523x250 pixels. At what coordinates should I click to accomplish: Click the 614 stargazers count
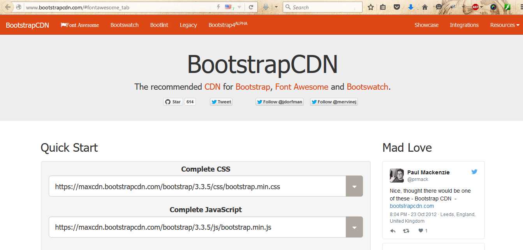tap(190, 102)
